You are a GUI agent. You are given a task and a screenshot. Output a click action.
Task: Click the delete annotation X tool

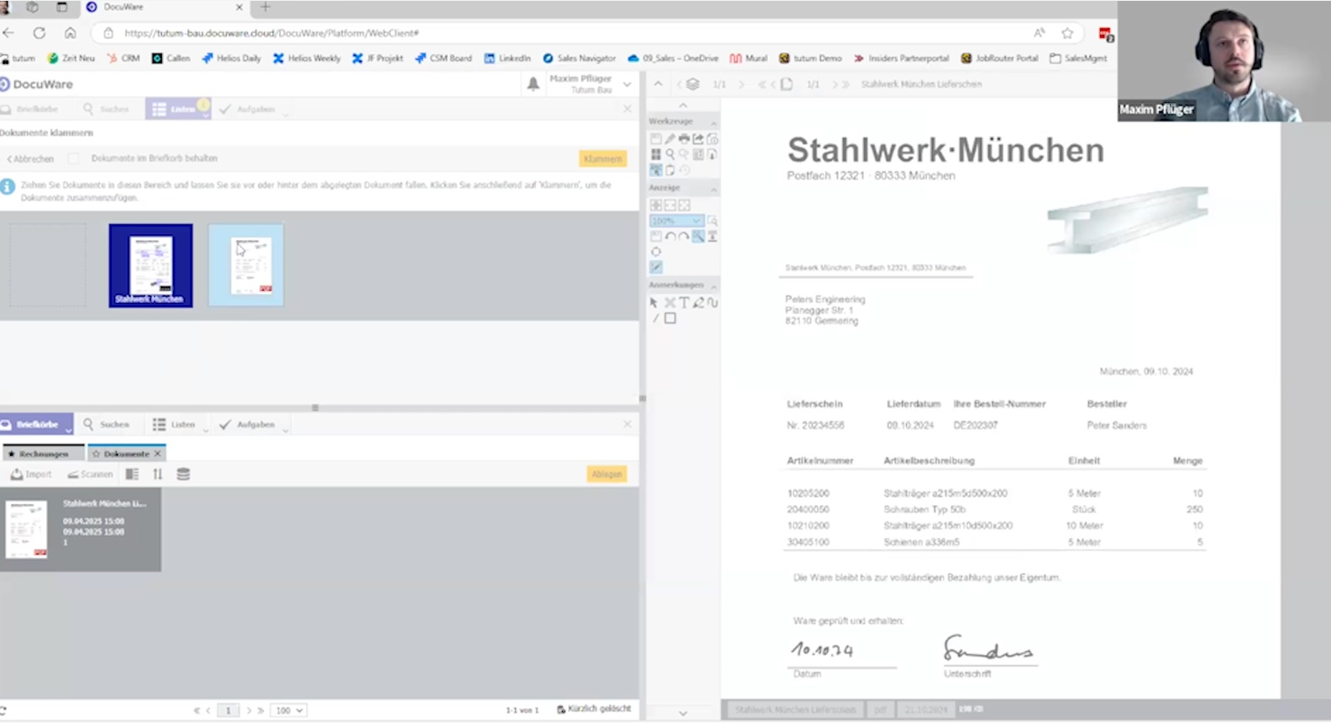tap(669, 303)
